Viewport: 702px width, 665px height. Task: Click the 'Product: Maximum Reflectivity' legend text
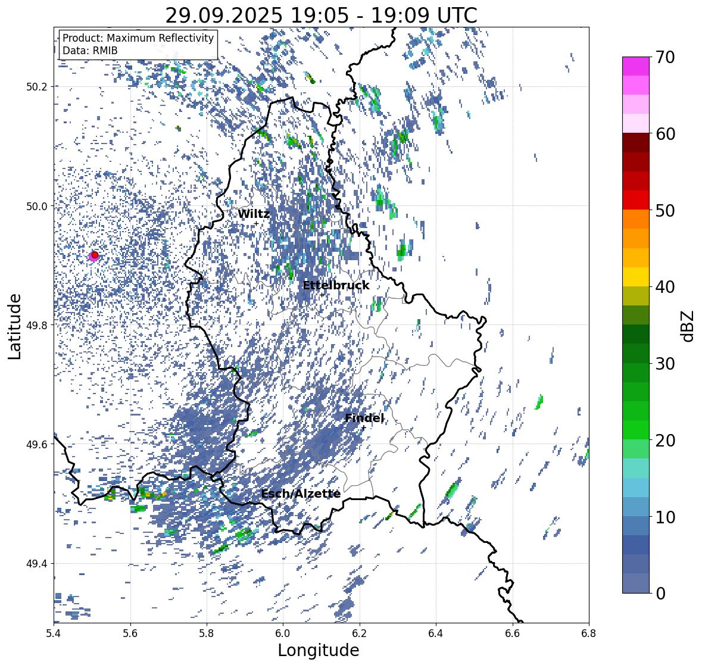(138, 38)
